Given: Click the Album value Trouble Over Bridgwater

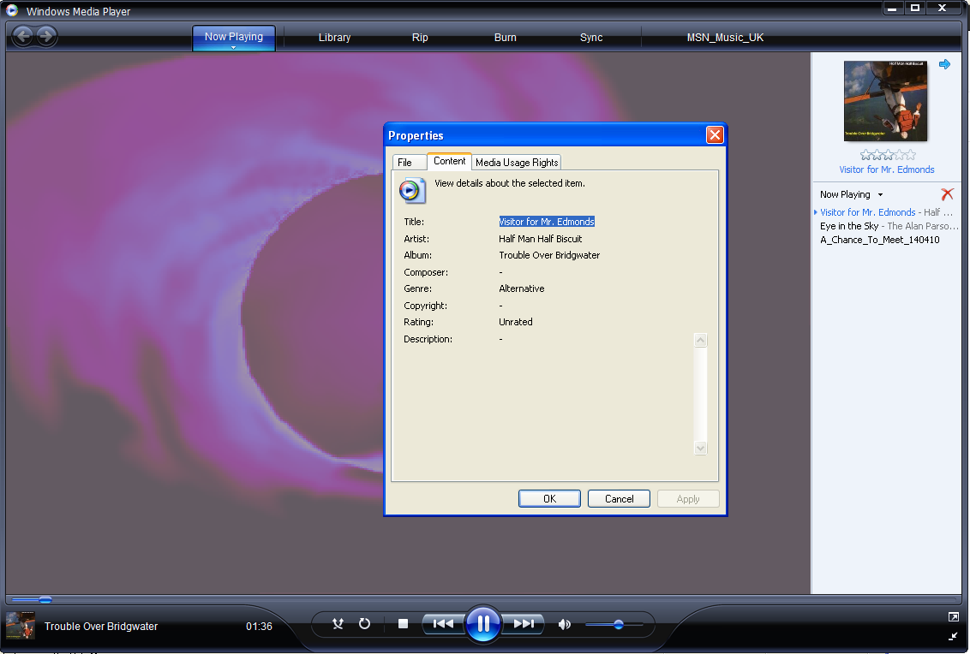Looking at the screenshot, I should point(549,255).
